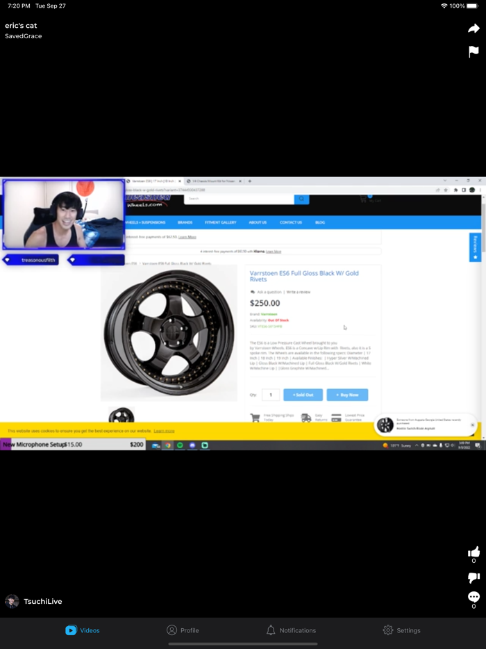Open the Settings tab
486x649 pixels.
401,630
